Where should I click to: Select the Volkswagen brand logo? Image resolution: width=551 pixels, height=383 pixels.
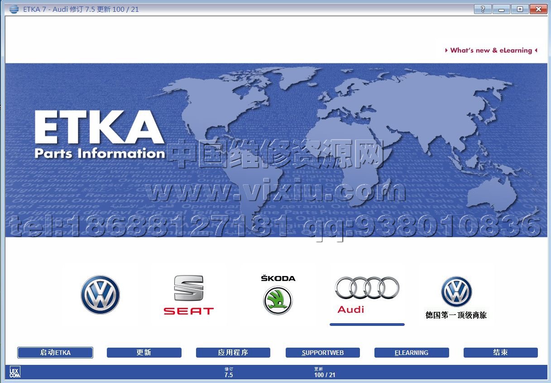tap(100, 295)
